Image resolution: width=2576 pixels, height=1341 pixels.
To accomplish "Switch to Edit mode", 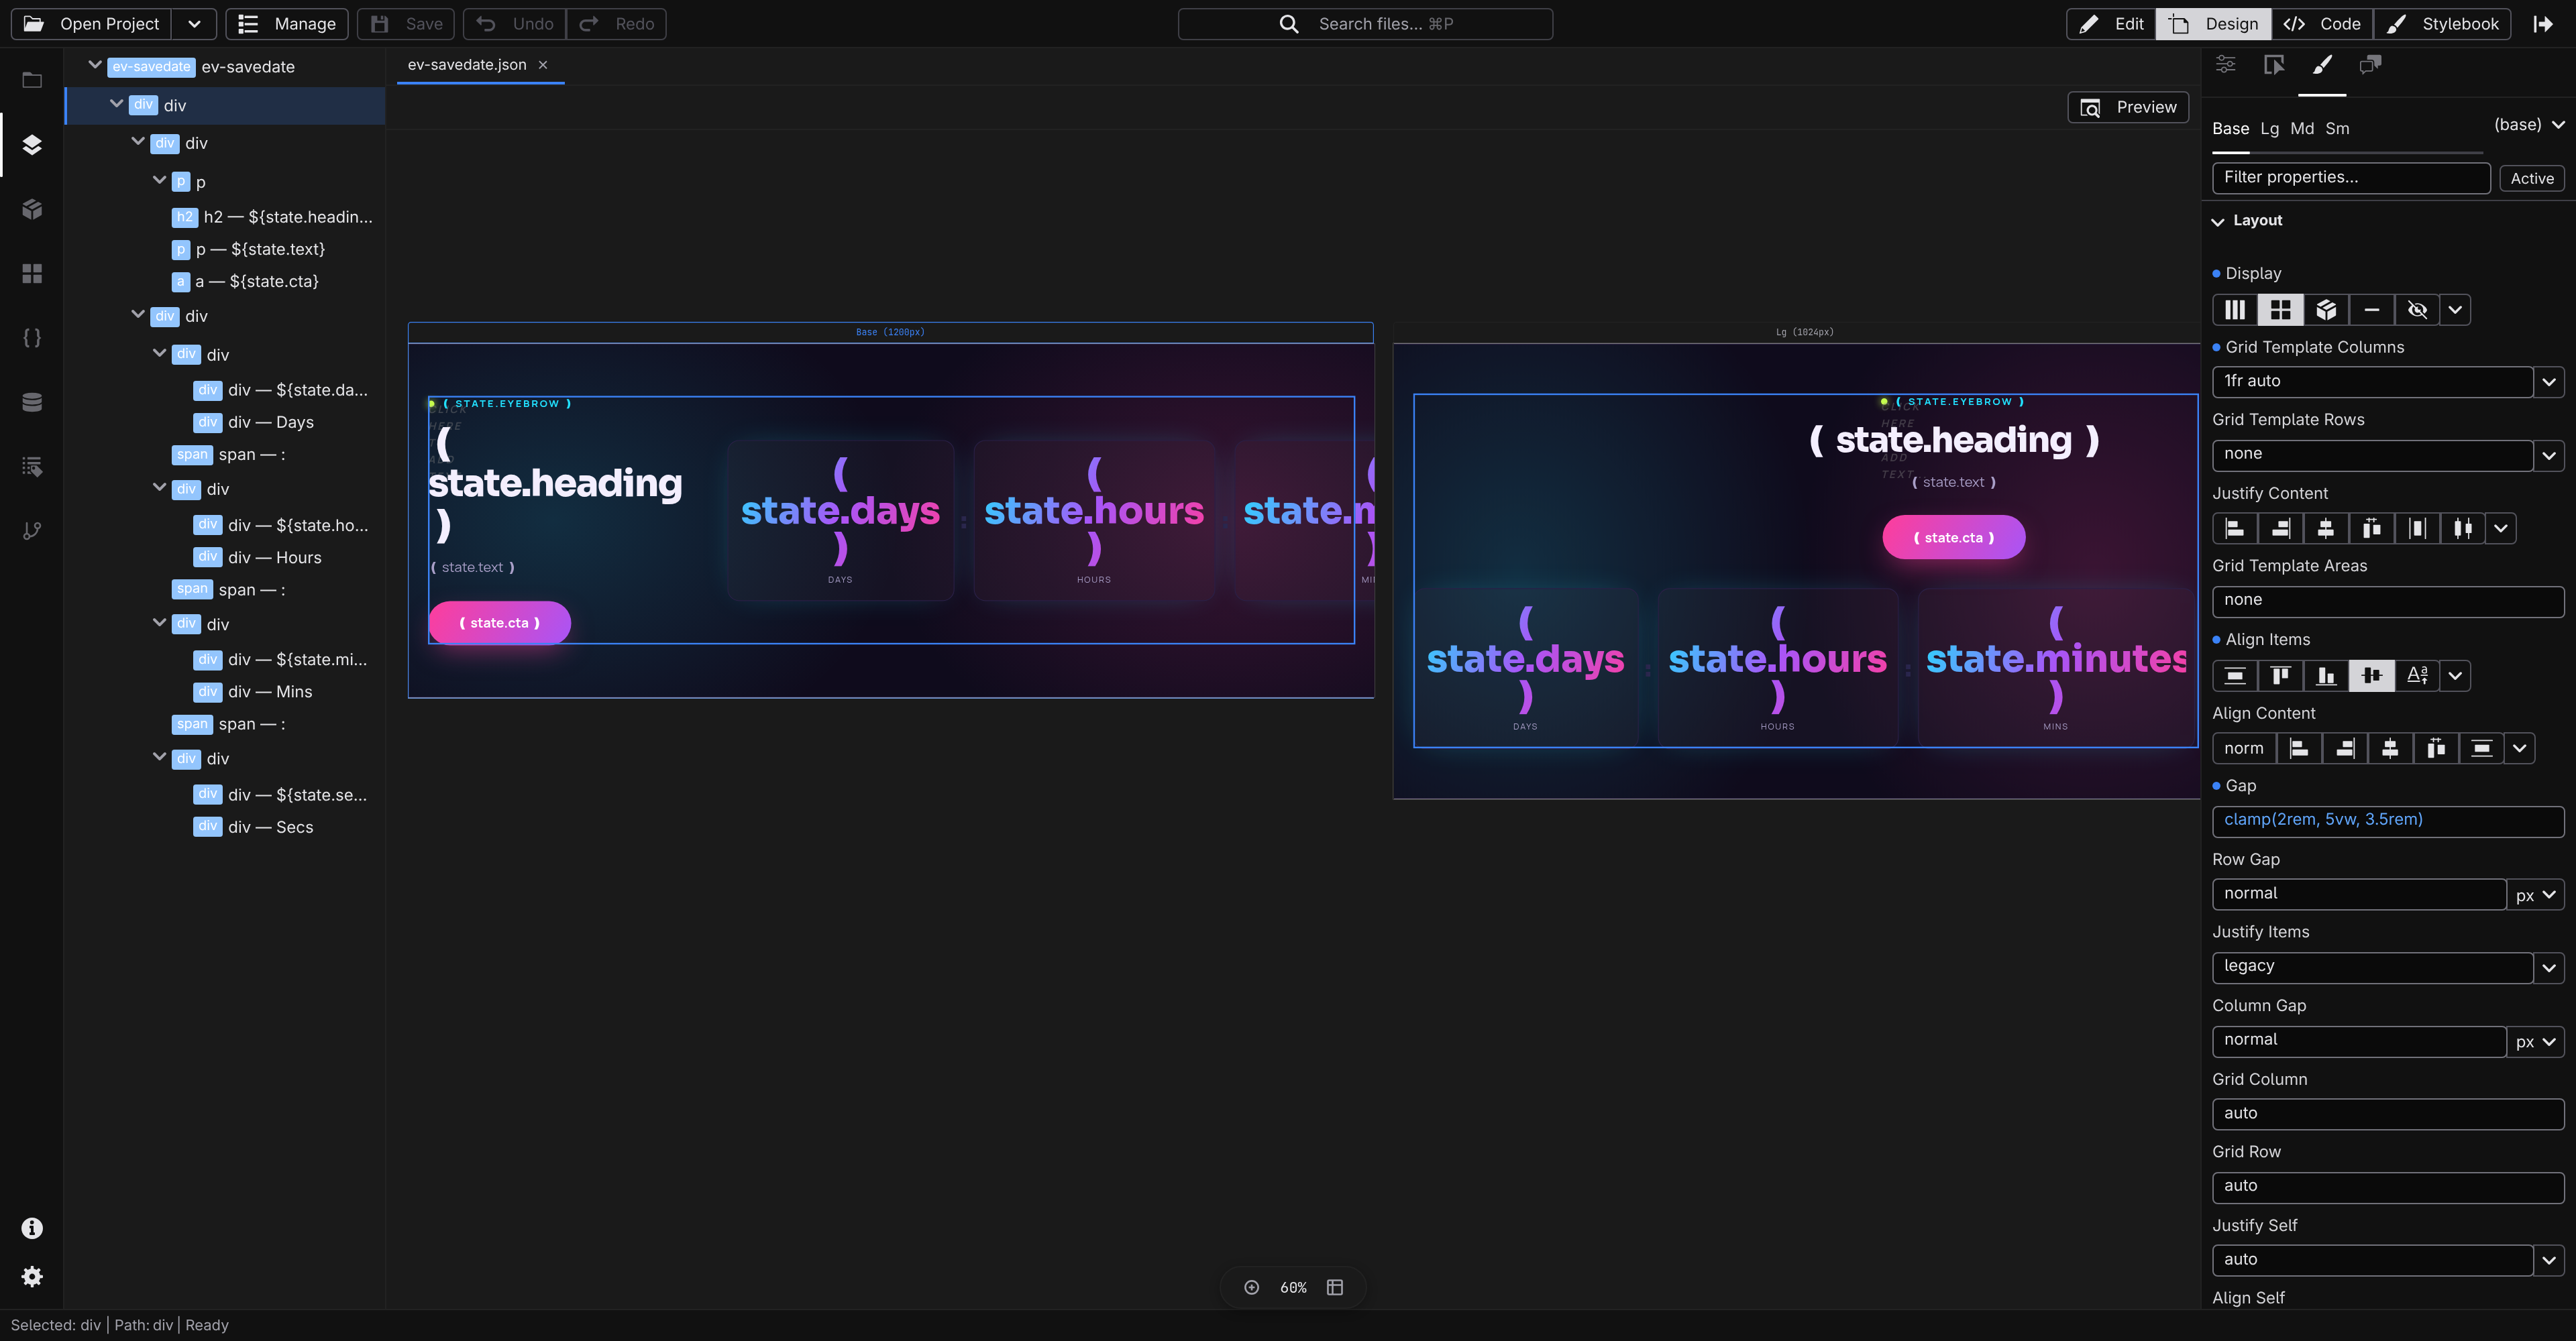I will [x=2111, y=24].
